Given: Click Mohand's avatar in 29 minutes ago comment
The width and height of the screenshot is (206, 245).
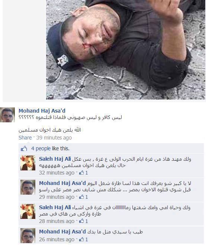Looking at the screenshot, I should point(28,187).
